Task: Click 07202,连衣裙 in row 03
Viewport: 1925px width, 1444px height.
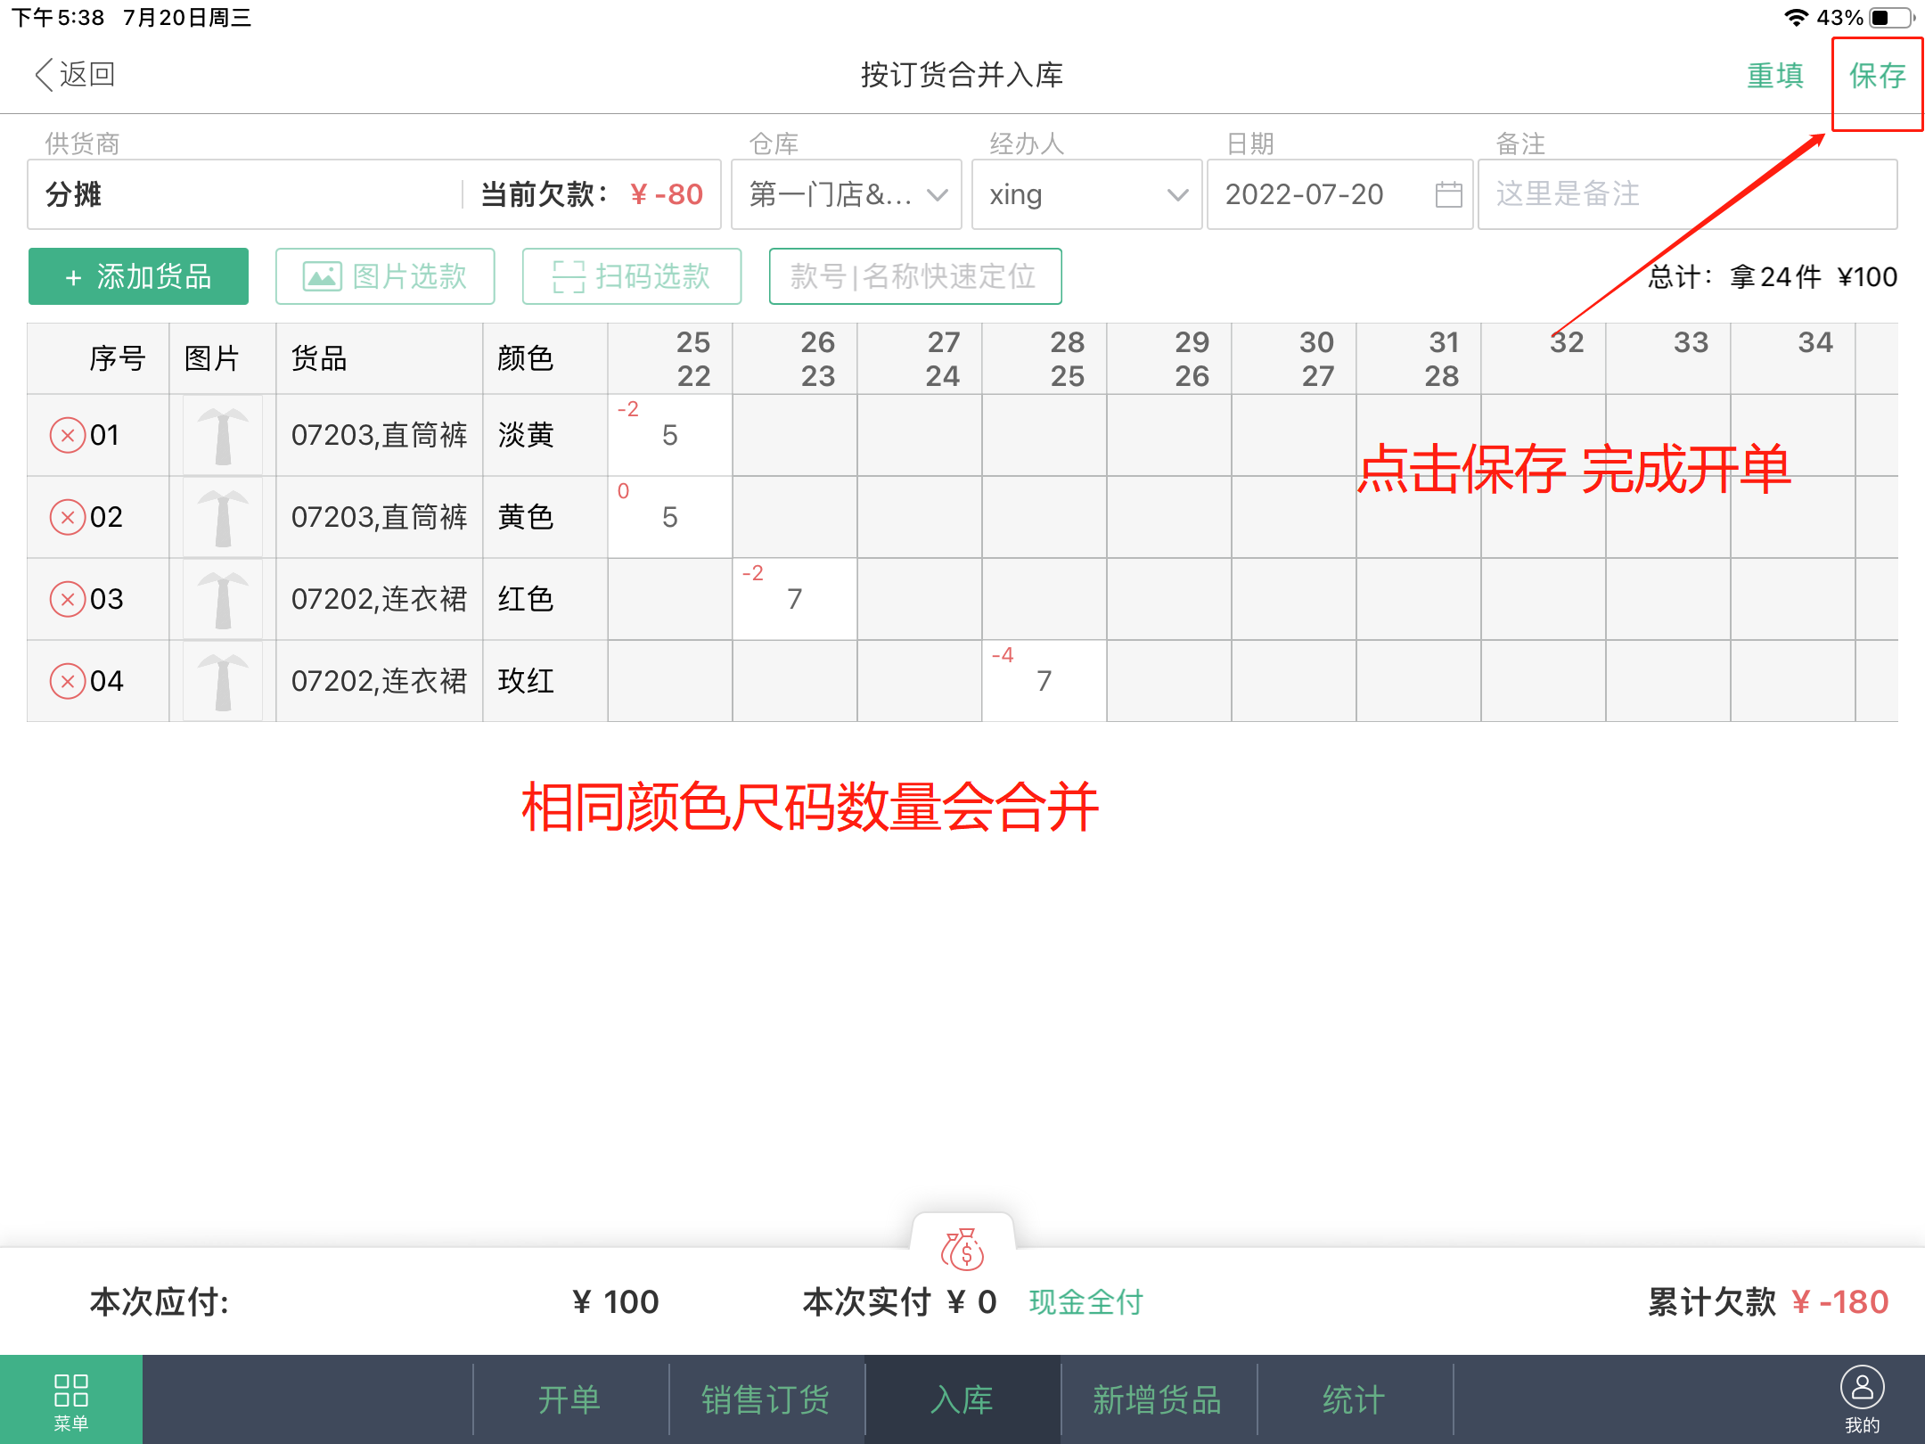Action: 380,600
